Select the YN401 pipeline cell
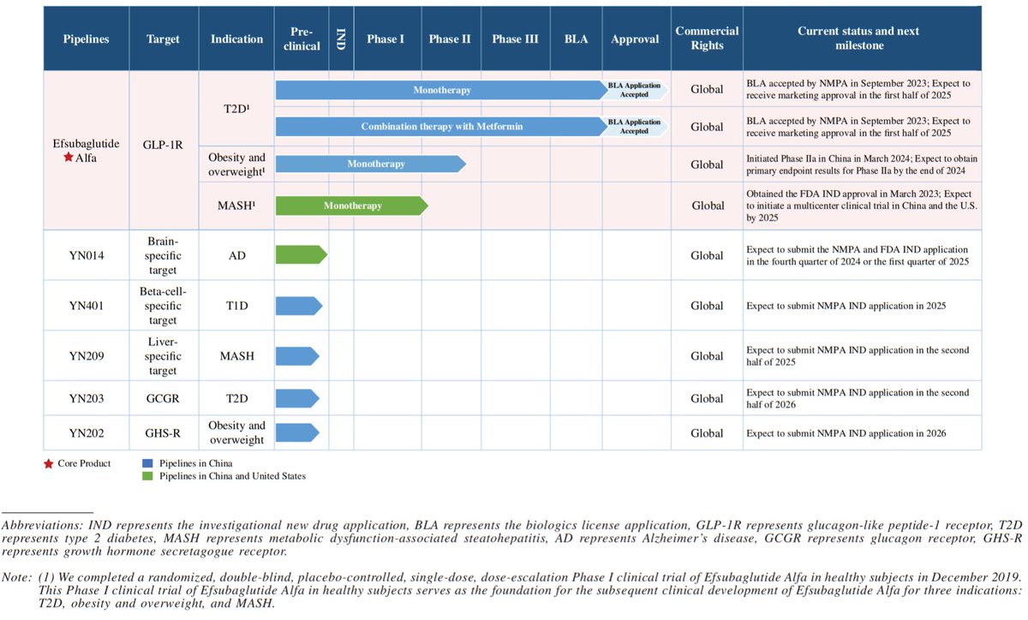This screenshot has height=620, width=1028. (x=86, y=306)
